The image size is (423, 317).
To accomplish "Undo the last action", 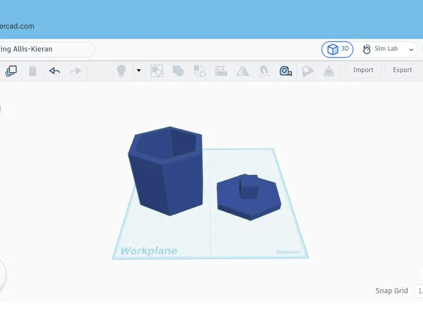I will [x=54, y=71].
